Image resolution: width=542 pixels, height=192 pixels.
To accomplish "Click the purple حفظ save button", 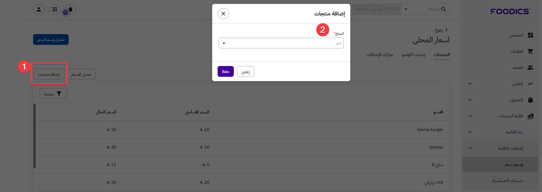I will pos(226,71).
